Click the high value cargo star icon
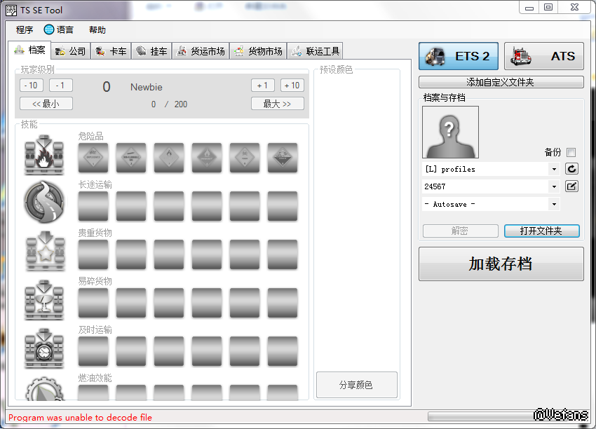 pos(45,251)
